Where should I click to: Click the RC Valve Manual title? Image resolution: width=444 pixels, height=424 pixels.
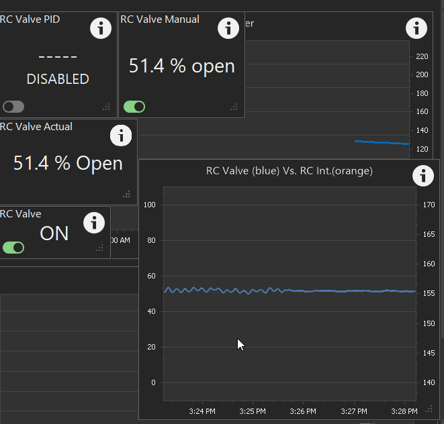160,19
